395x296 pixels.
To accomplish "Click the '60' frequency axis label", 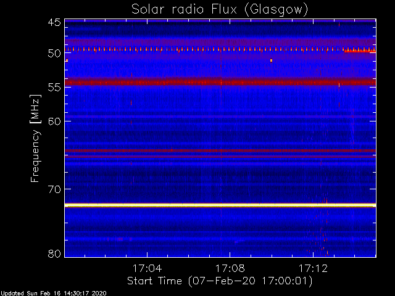I will click(54, 121).
